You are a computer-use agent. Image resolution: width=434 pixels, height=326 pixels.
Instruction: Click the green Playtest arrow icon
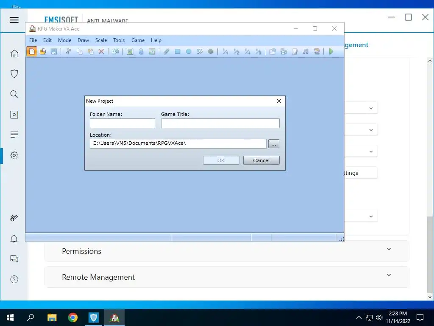(x=331, y=51)
